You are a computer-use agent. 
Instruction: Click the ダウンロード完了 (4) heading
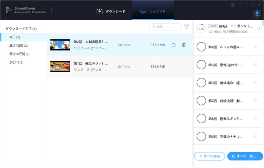click(21, 29)
